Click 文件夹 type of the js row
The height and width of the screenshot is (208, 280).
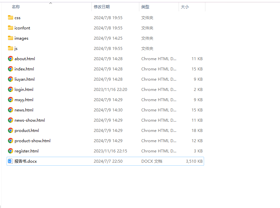[x=147, y=49]
